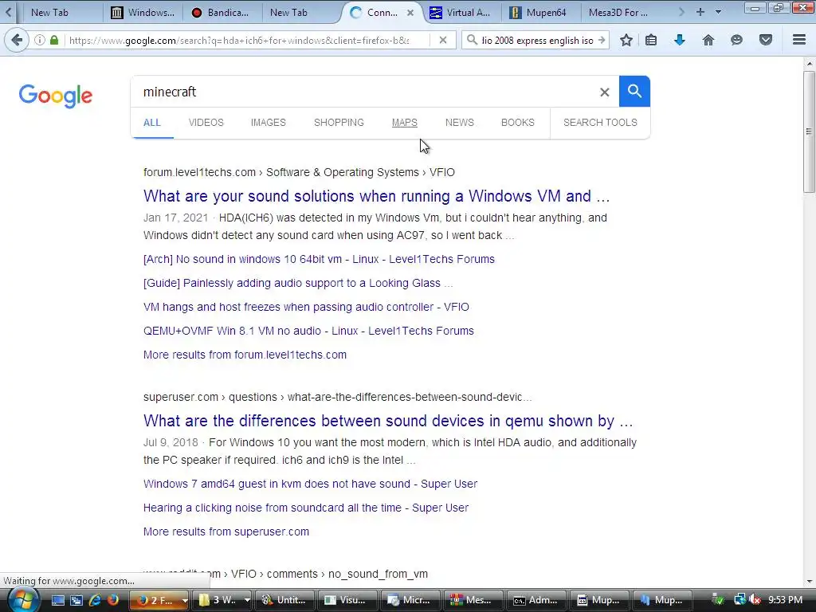Go back with the browser back arrow

(17, 40)
